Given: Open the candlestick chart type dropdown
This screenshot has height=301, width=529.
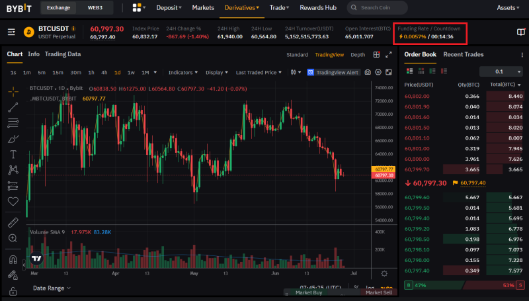Looking at the screenshot, I should [296, 72].
